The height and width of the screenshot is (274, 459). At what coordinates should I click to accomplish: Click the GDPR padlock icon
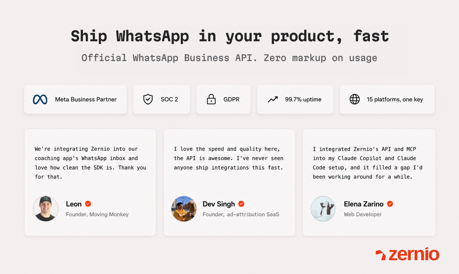(x=211, y=99)
